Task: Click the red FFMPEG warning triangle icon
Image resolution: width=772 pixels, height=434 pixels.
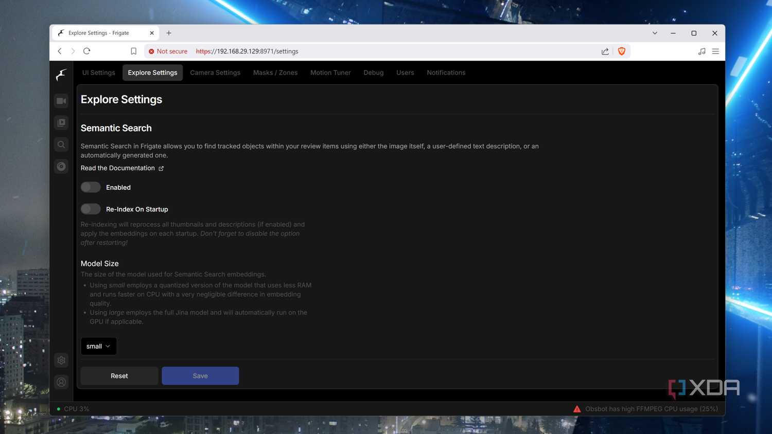Action: (577, 409)
